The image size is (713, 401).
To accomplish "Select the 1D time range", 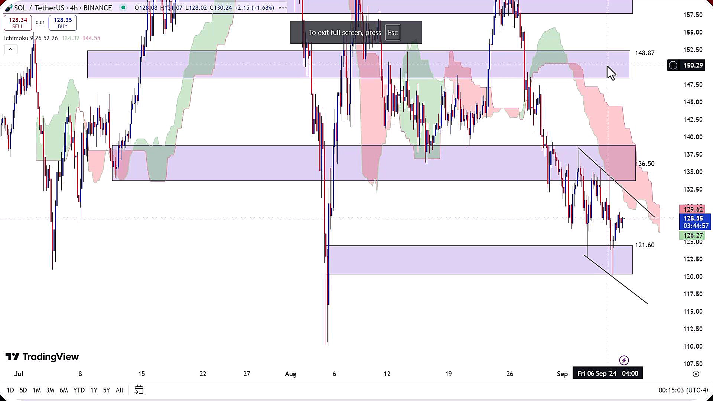I will point(10,390).
